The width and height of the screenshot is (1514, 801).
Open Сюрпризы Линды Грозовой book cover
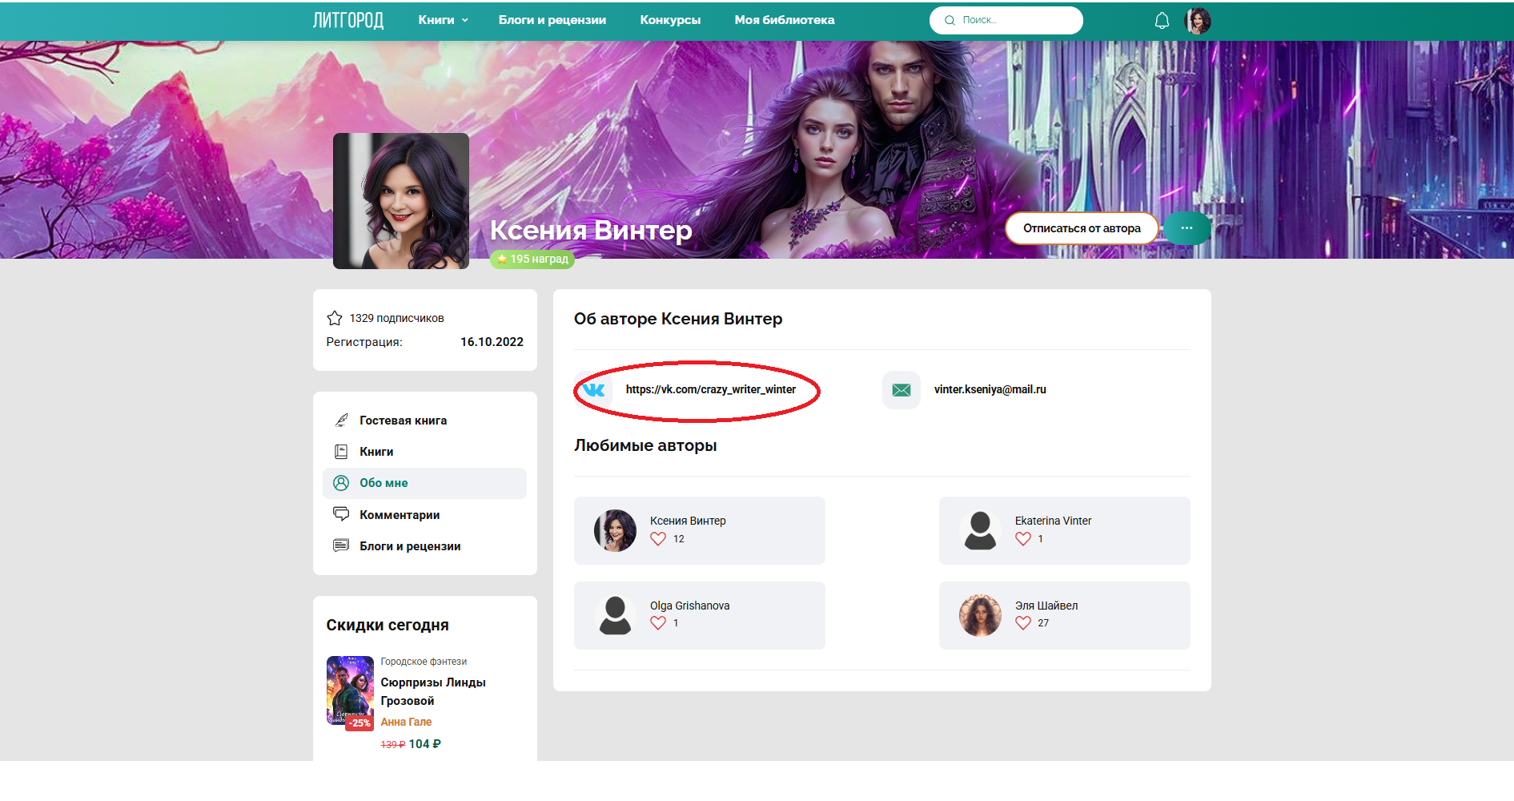[x=350, y=691]
